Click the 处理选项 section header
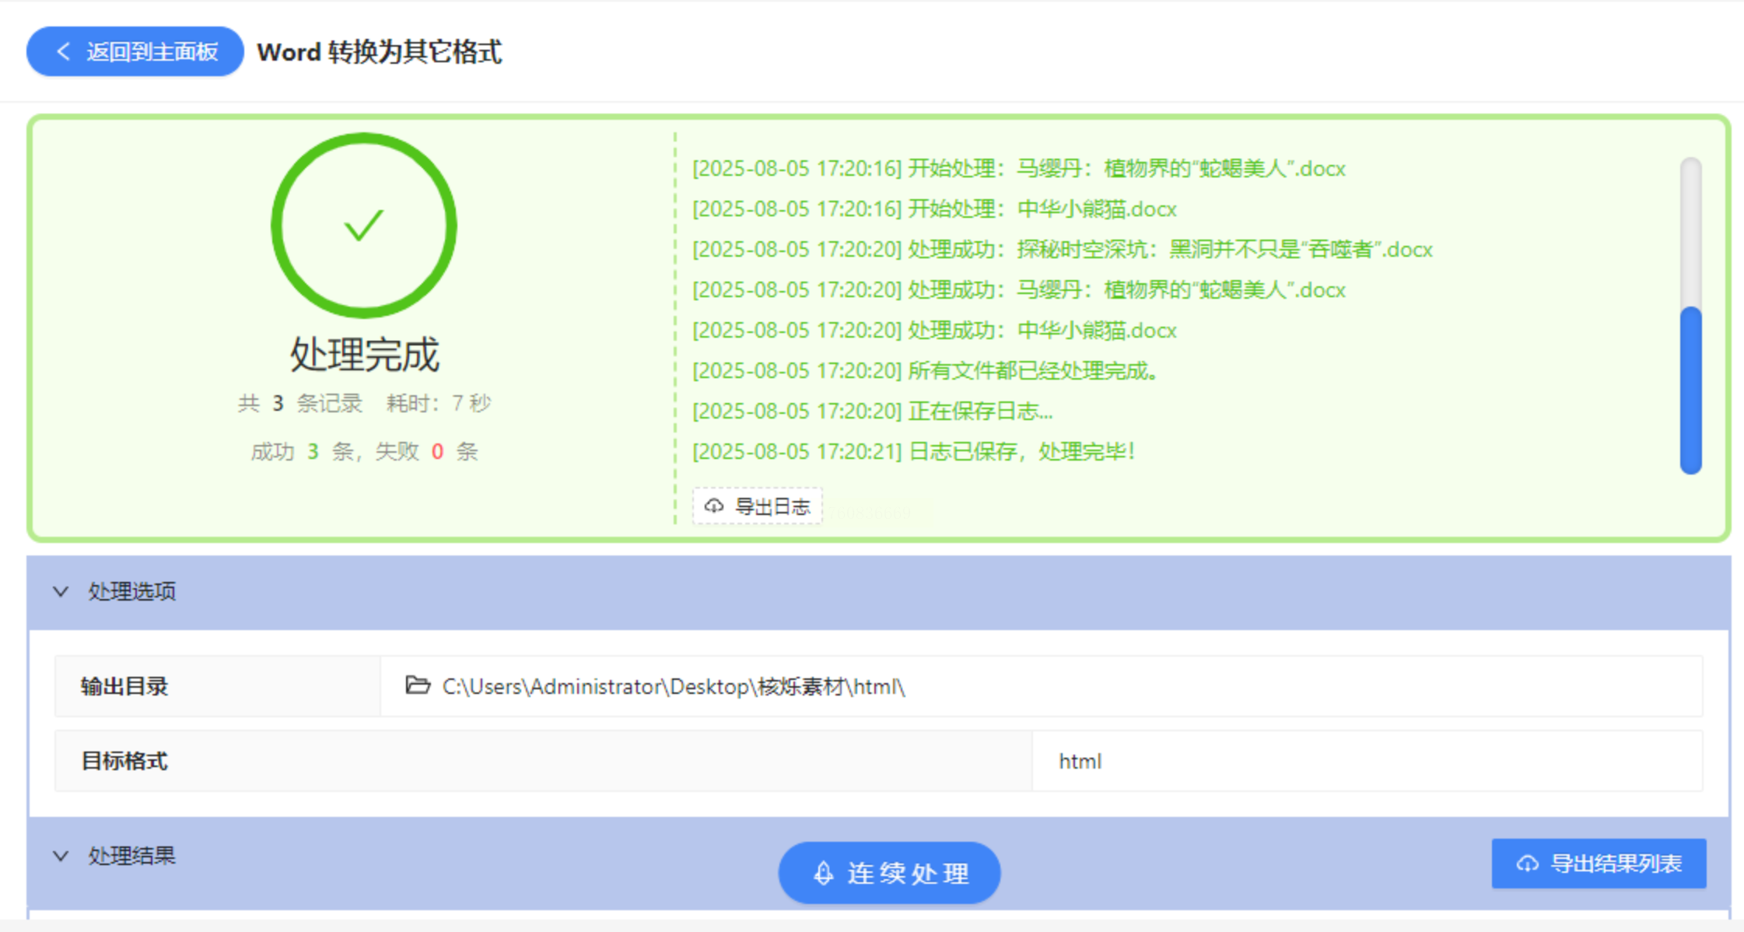 pos(131,591)
